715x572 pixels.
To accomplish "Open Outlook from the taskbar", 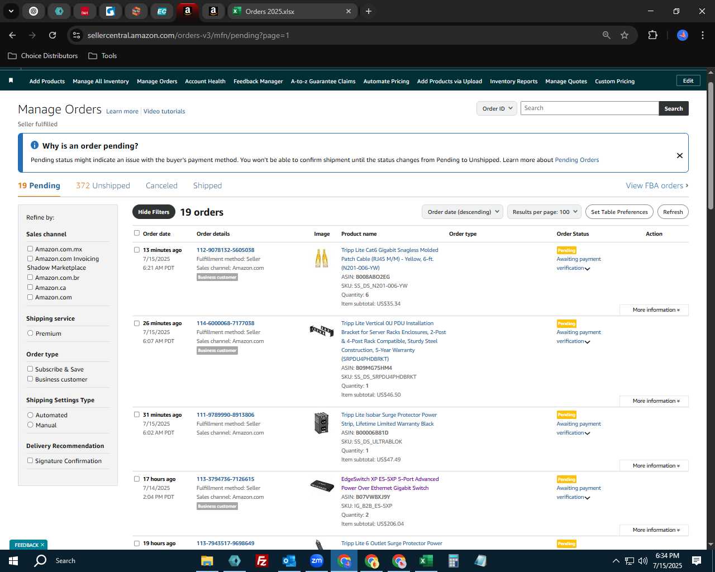I will click(x=289, y=561).
